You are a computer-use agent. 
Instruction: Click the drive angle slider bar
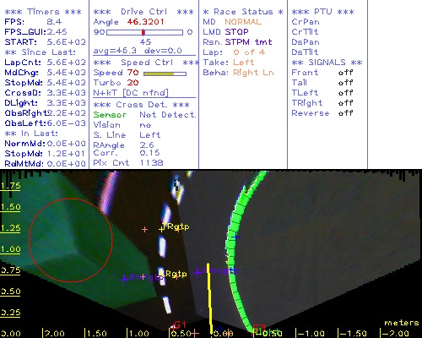[144, 32]
